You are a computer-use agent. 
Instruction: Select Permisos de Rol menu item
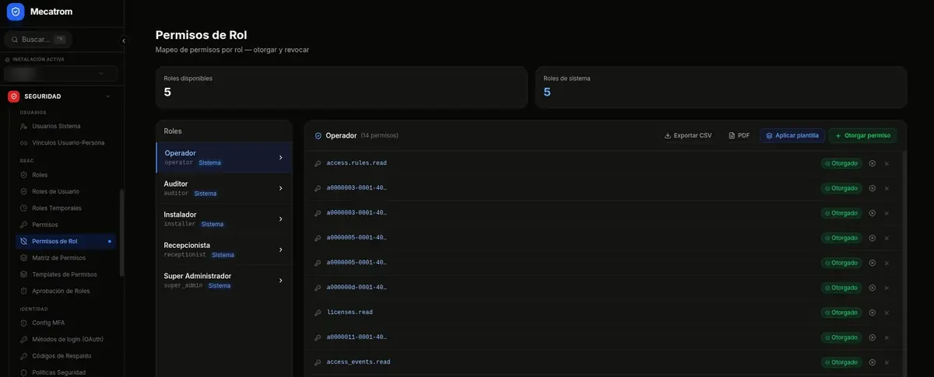coord(66,241)
